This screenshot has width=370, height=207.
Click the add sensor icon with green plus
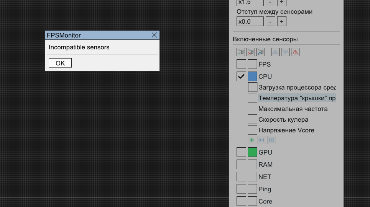tap(241, 52)
